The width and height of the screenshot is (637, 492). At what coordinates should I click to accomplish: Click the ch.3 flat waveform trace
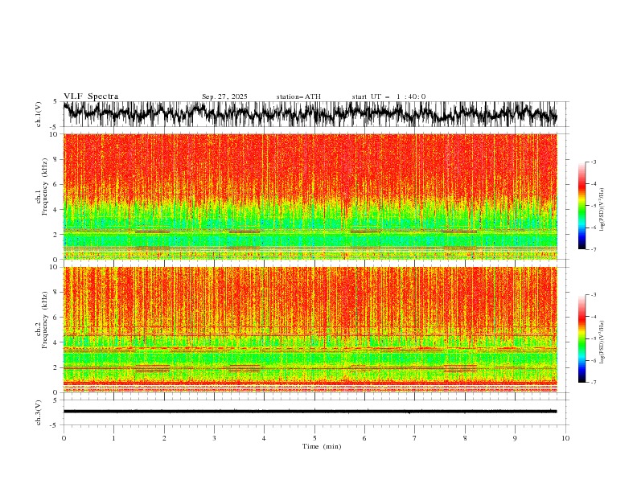pyautogui.click(x=310, y=412)
